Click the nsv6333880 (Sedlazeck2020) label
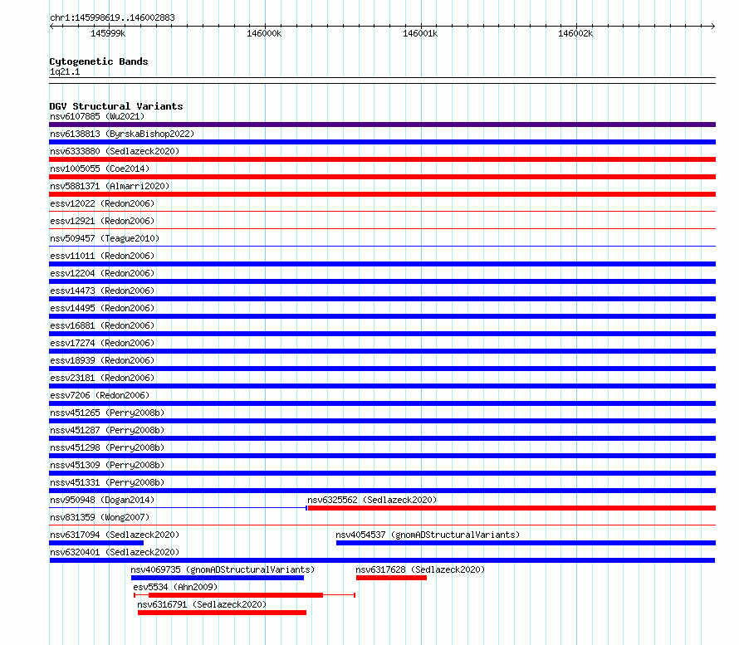This screenshot has width=739, height=645. [x=115, y=151]
